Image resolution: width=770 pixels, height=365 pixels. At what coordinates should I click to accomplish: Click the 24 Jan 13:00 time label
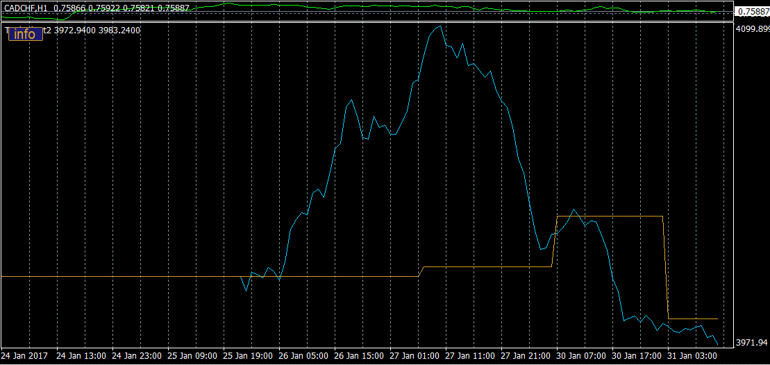click(x=81, y=355)
